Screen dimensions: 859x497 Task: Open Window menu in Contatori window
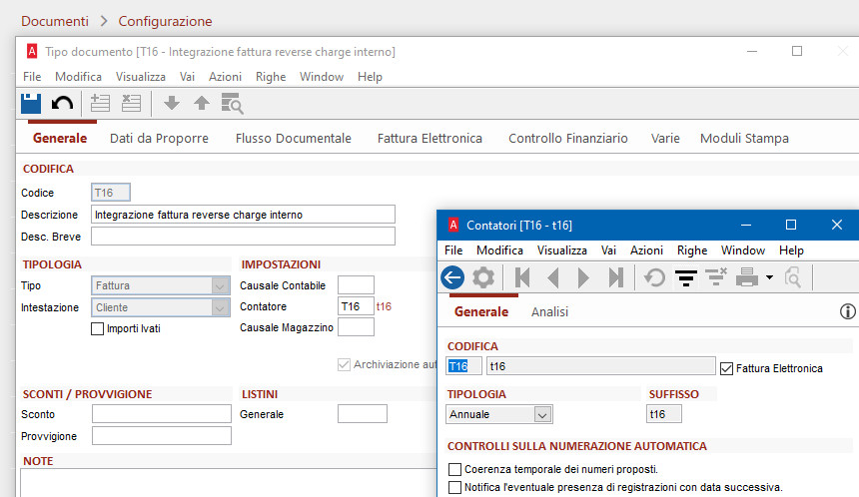coord(743,250)
